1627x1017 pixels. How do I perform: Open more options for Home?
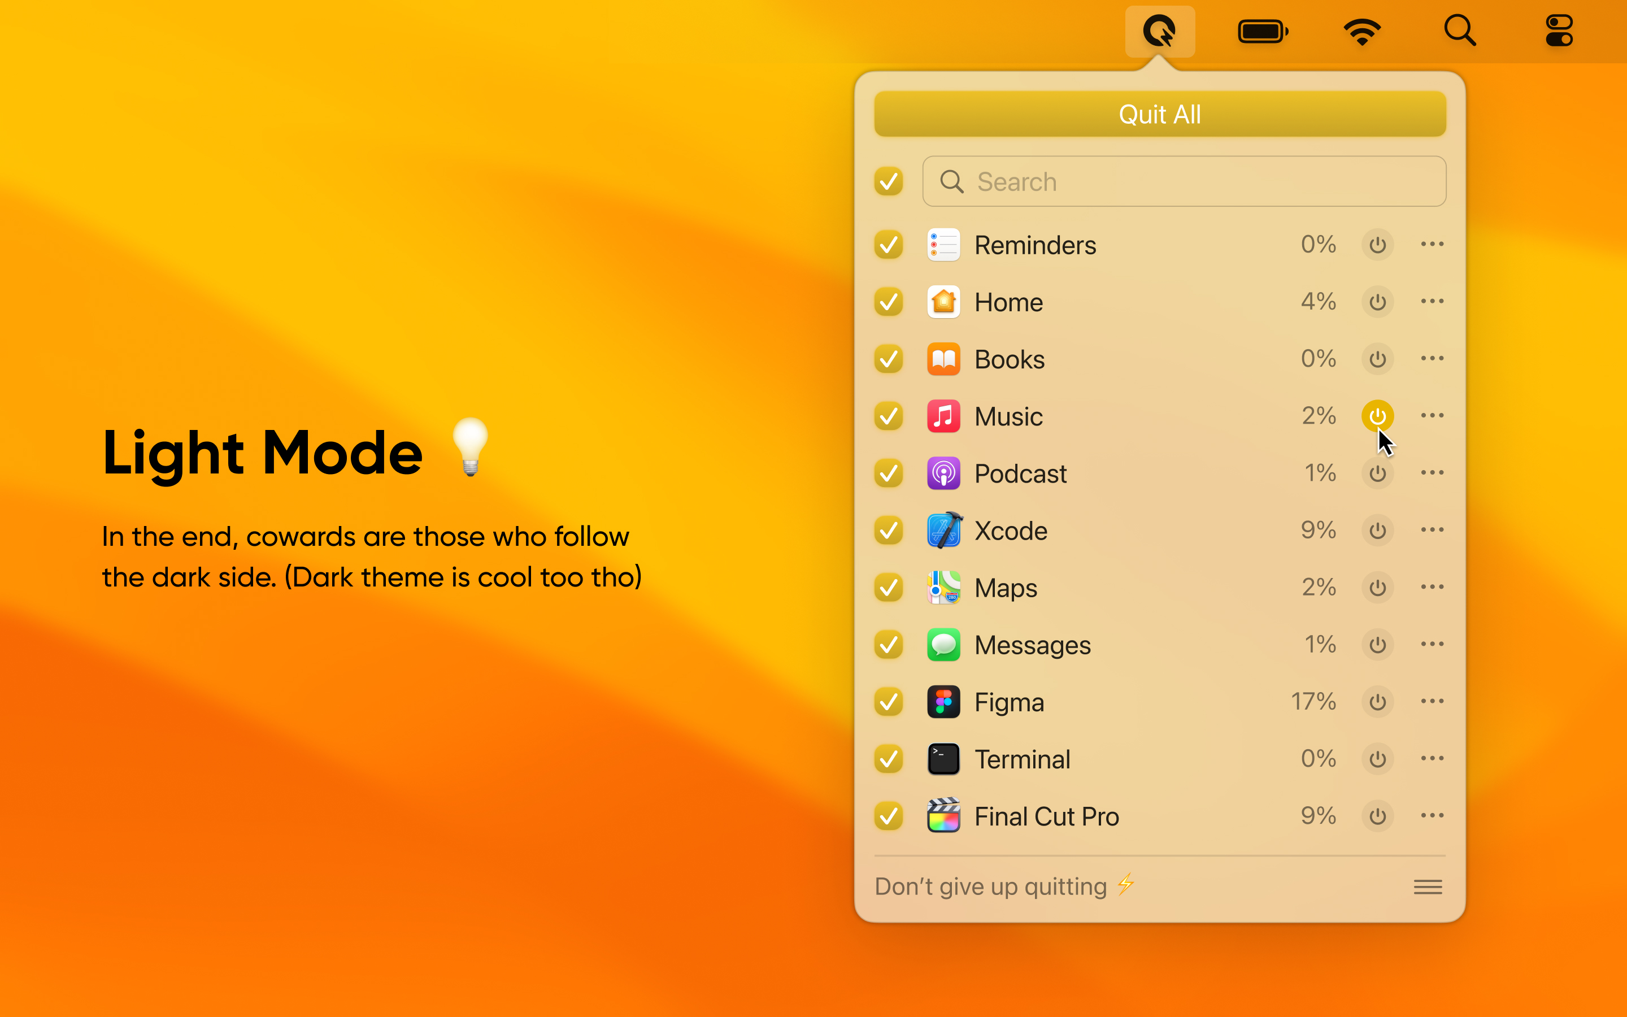(x=1432, y=301)
